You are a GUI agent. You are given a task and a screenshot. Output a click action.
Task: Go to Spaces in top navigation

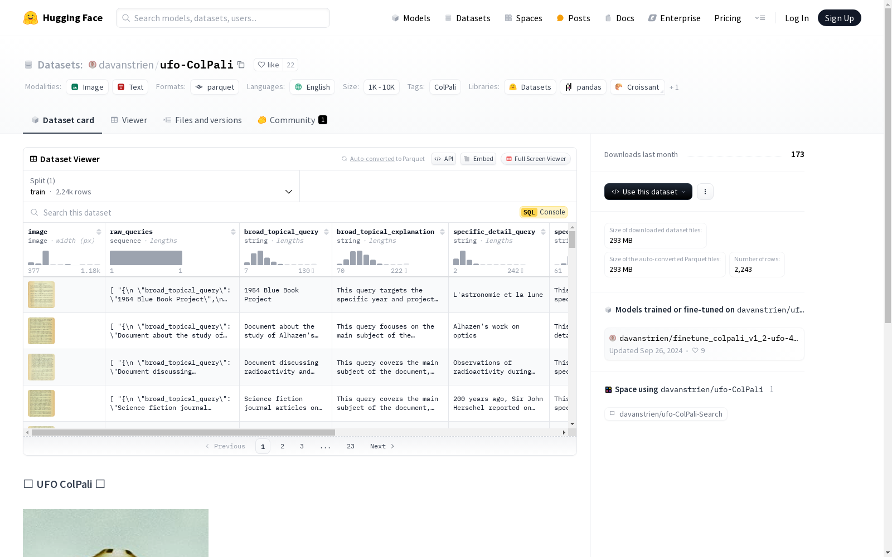click(x=523, y=18)
